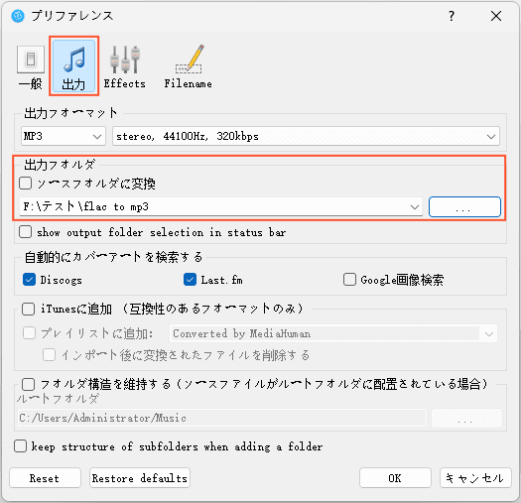Click the Restore defaults button

[x=140, y=478]
